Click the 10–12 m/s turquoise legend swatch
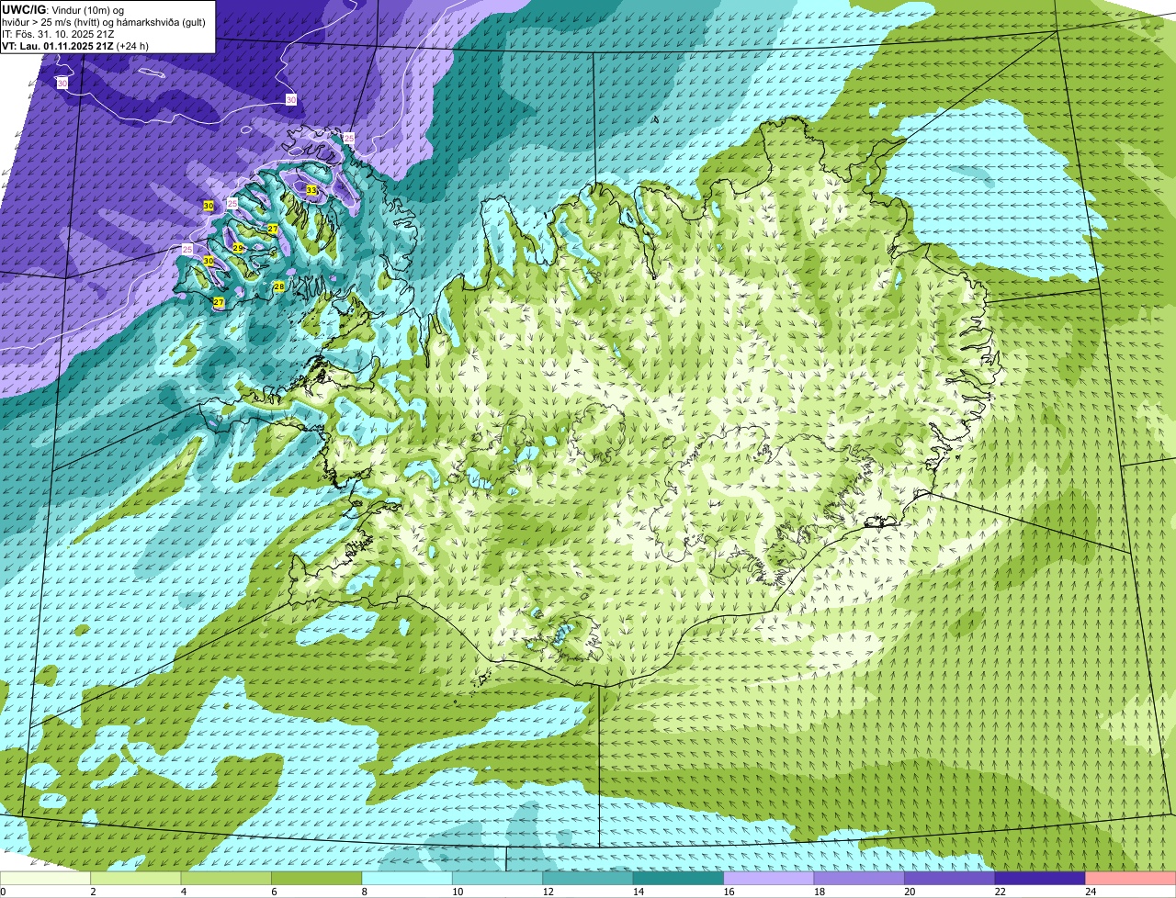 (x=497, y=879)
